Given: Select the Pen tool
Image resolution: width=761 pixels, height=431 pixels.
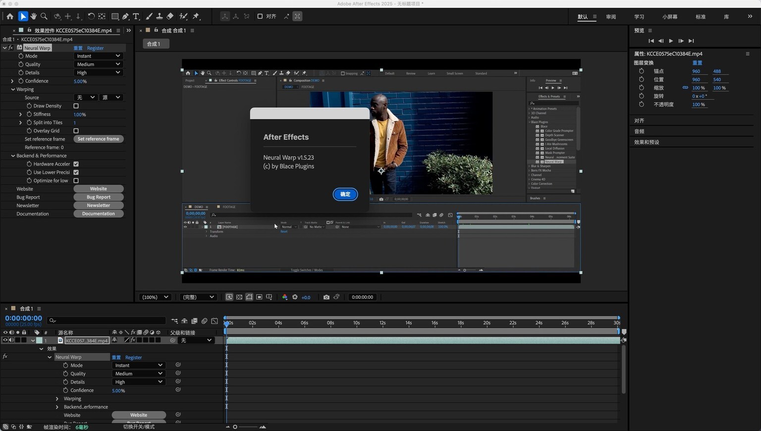Looking at the screenshot, I should [x=126, y=16].
